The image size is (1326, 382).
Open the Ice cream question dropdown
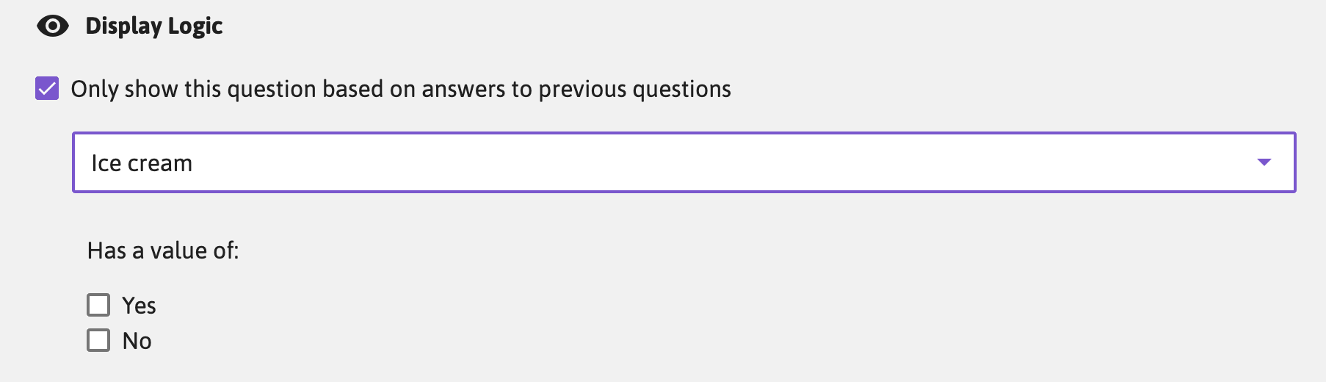click(684, 162)
